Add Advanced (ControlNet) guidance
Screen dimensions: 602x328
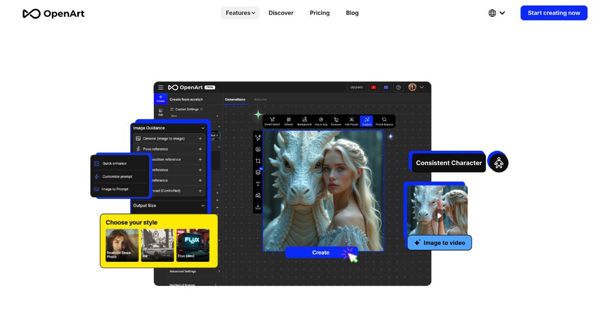[200, 191]
